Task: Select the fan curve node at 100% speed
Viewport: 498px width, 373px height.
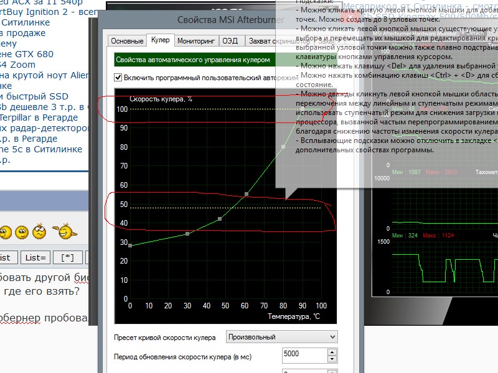Action: coord(303,109)
